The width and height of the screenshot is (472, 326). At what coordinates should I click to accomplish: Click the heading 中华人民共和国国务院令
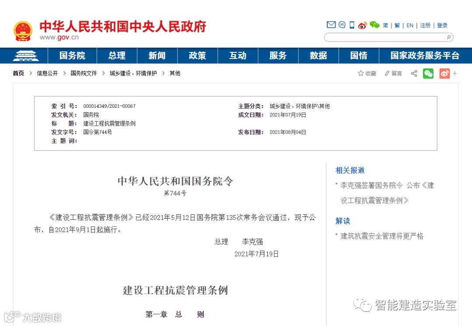(x=176, y=181)
